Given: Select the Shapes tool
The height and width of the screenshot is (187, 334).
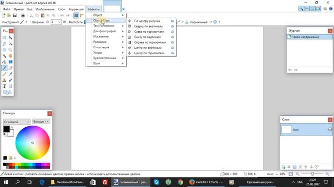Looking at the screenshot, I should (7, 92).
